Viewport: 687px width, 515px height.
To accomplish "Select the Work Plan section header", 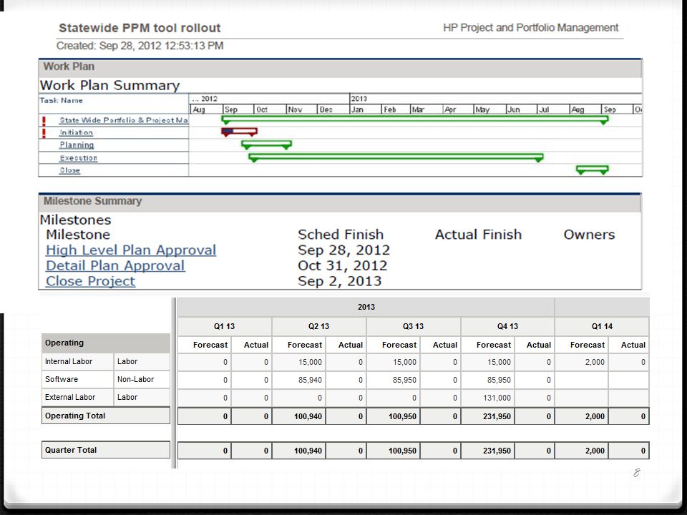I will [x=340, y=67].
